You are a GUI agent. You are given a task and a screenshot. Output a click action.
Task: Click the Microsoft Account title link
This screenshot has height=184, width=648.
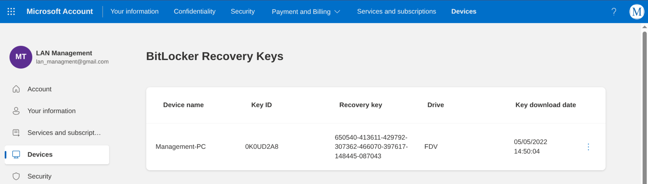(60, 11)
